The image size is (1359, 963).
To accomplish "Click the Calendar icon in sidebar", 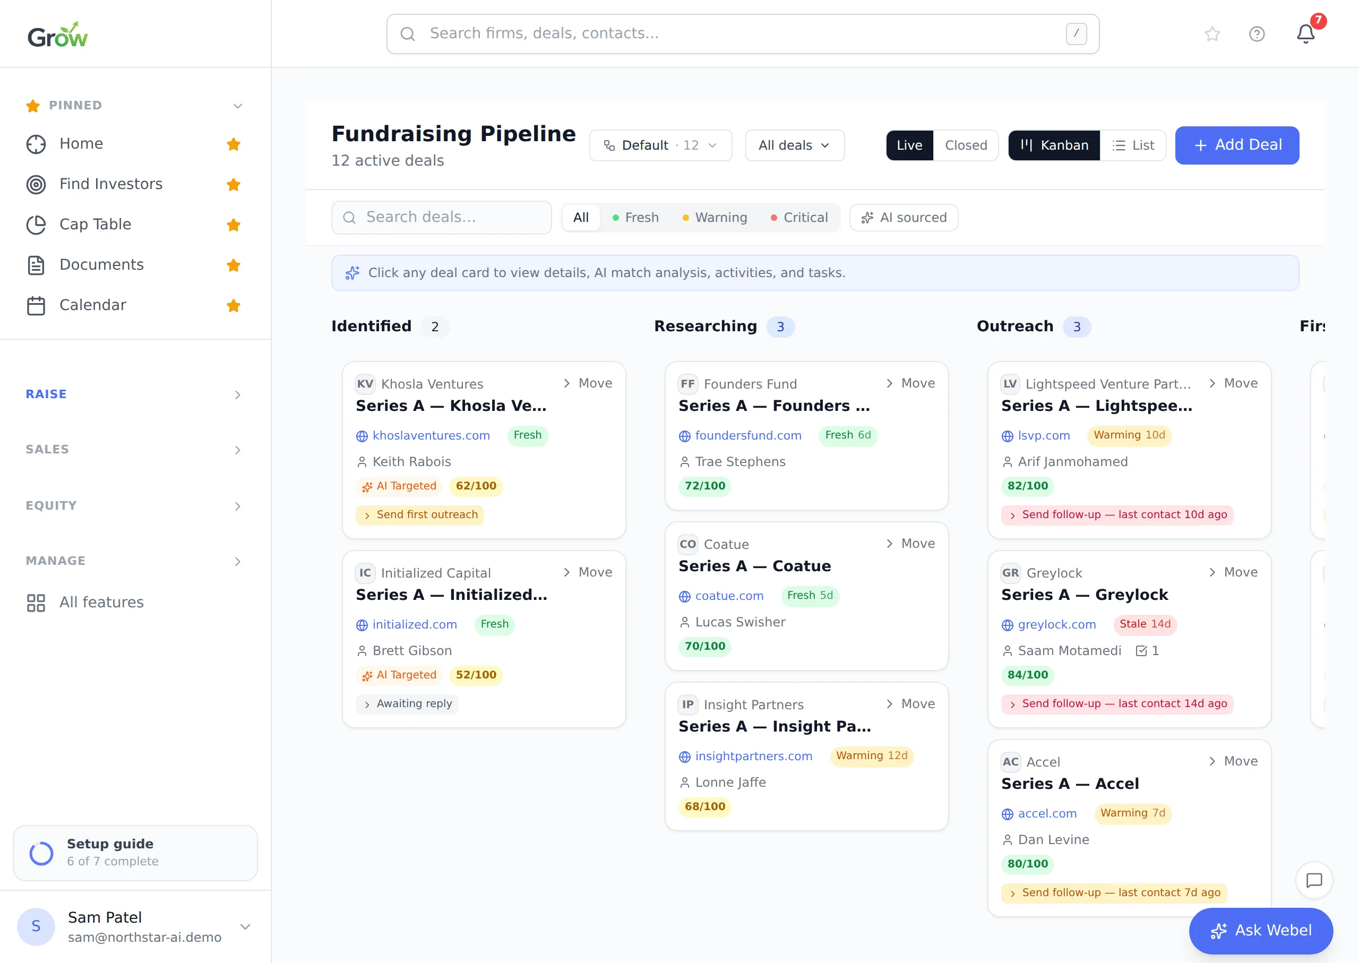I will 36,305.
